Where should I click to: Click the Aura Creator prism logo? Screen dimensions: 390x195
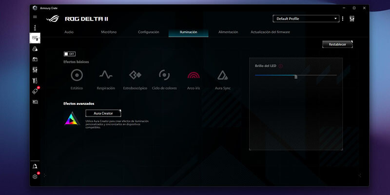coord(72,118)
